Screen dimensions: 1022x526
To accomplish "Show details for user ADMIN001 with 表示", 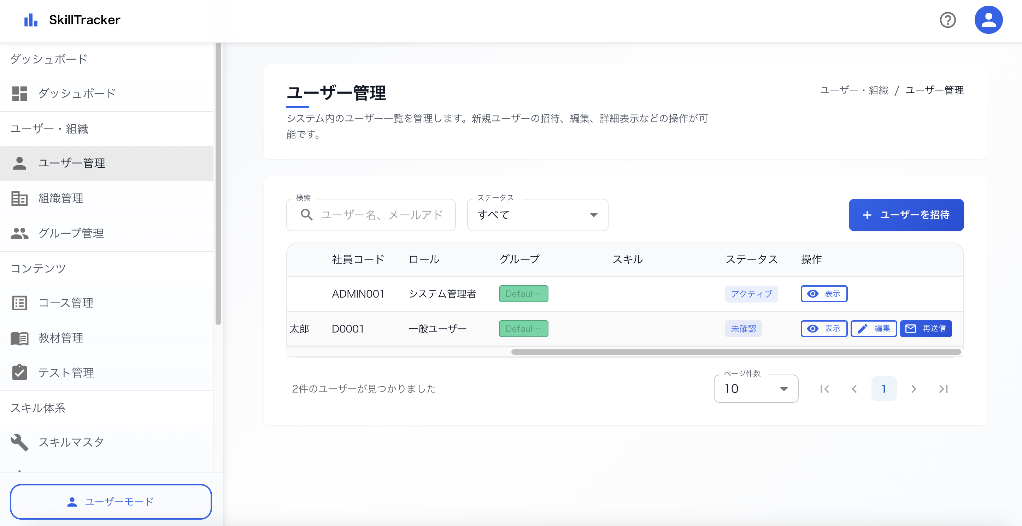I will coord(824,294).
